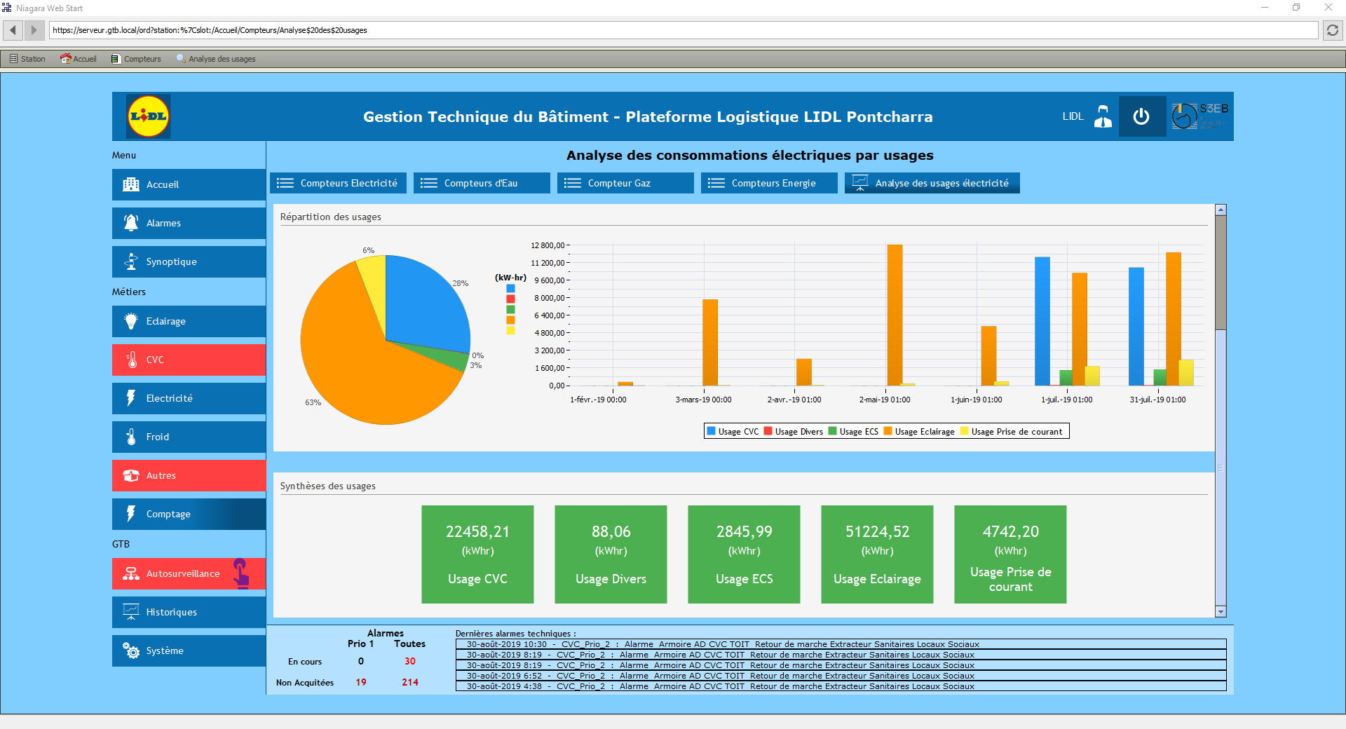The image size is (1346, 729).
Task: Click the Eclairage light bulb icon
Action: tap(131, 321)
